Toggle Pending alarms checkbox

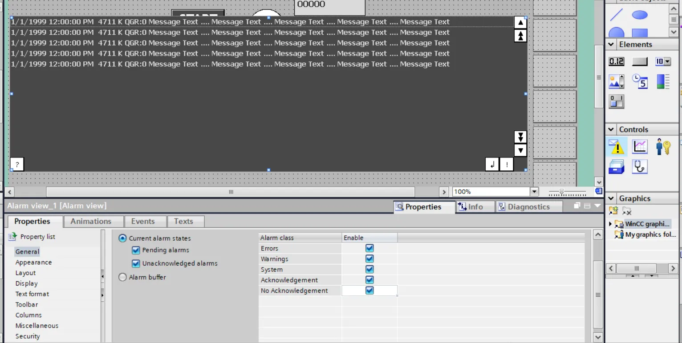(136, 250)
